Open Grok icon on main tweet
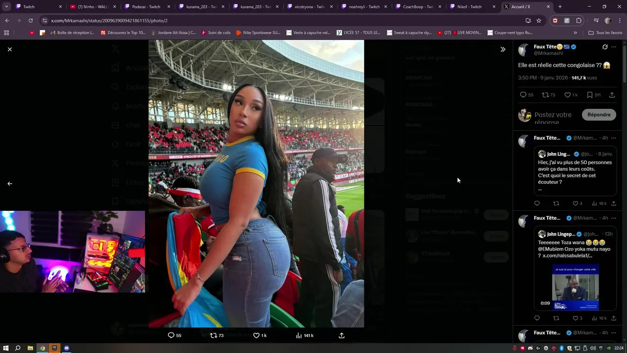Viewport: 627px width, 353px height. click(x=605, y=47)
